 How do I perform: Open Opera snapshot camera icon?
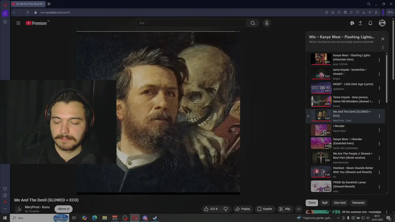[333, 12]
